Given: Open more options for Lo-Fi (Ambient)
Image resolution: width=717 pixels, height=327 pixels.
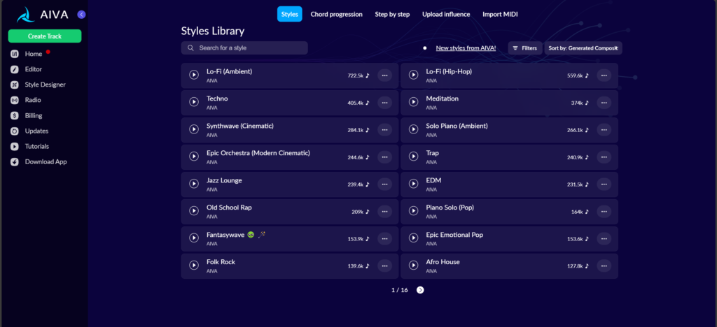Looking at the screenshot, I should pyautogui.click(x=384, y=75).
